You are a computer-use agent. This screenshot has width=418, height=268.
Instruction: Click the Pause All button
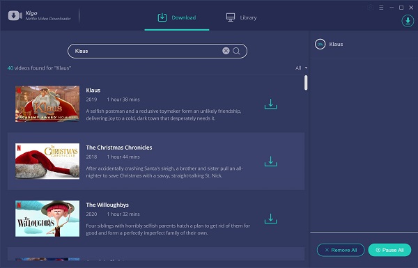pyautogui.click(x=389, y=250)
